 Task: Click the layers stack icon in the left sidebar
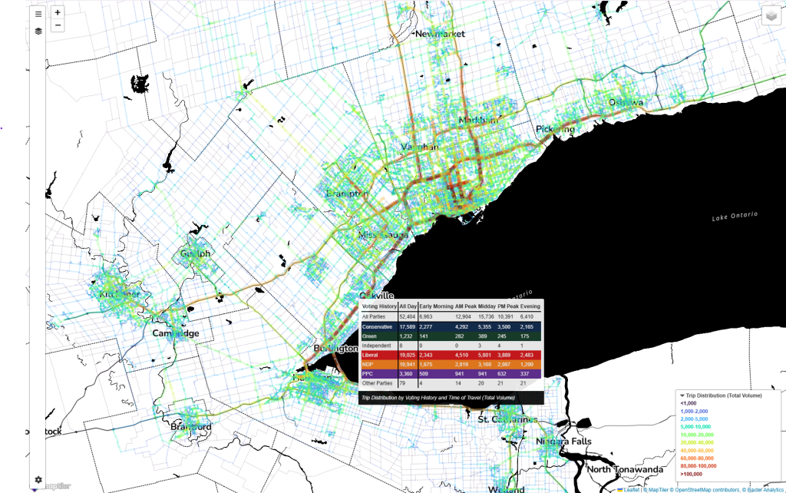(x=38, y=31)
